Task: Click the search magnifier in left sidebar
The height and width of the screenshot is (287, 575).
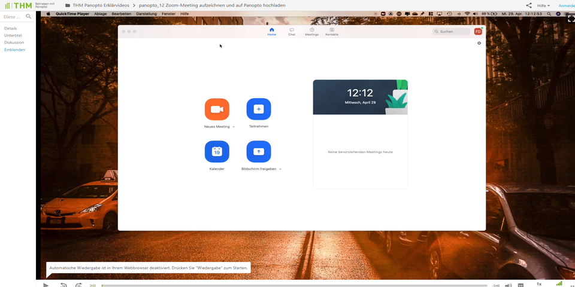Action: pyautogui.click(x=29, y=17)
